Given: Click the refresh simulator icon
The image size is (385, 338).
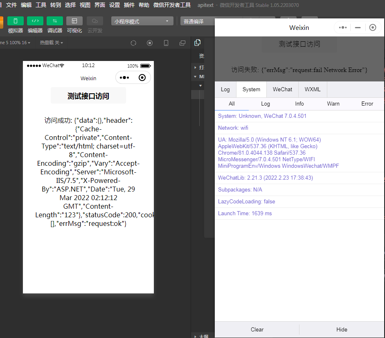Looking at the screenshot, I should 133,43.
